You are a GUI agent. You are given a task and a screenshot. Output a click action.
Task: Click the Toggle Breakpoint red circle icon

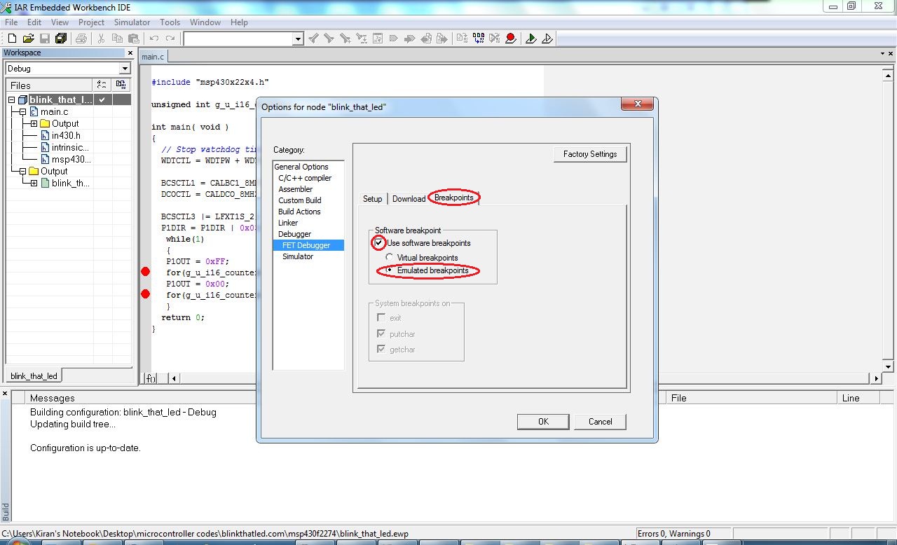pos(511,39)
